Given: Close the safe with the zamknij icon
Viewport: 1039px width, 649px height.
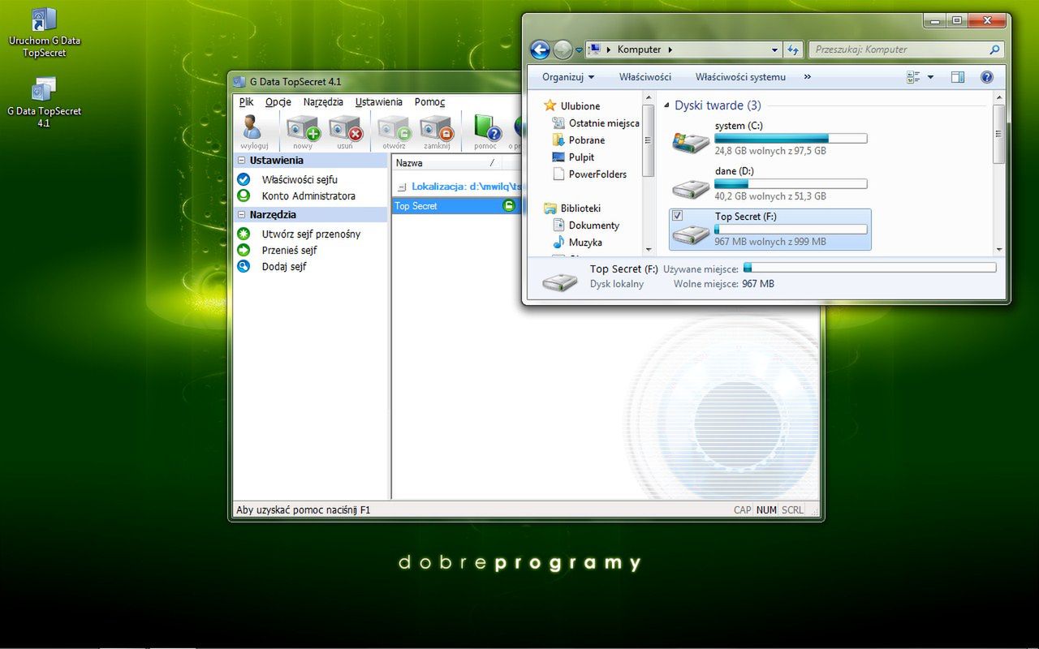Looking at the screenshot, I should click(436, 127).
